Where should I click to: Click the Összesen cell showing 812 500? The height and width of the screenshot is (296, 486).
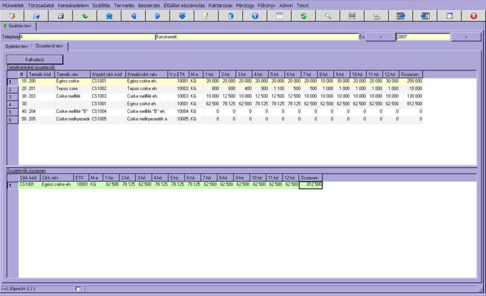click(310, 185)
